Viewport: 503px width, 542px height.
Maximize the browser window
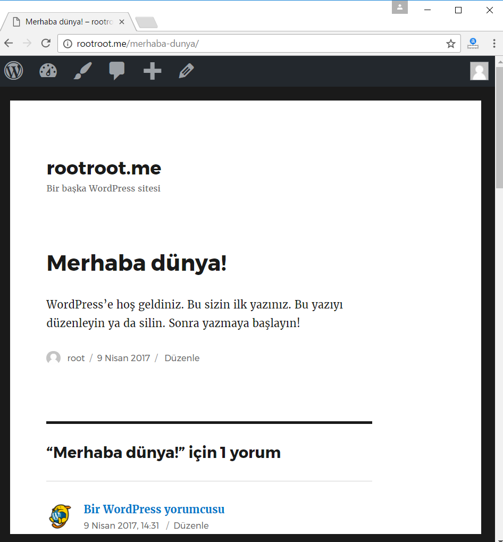tap(458, 10)
